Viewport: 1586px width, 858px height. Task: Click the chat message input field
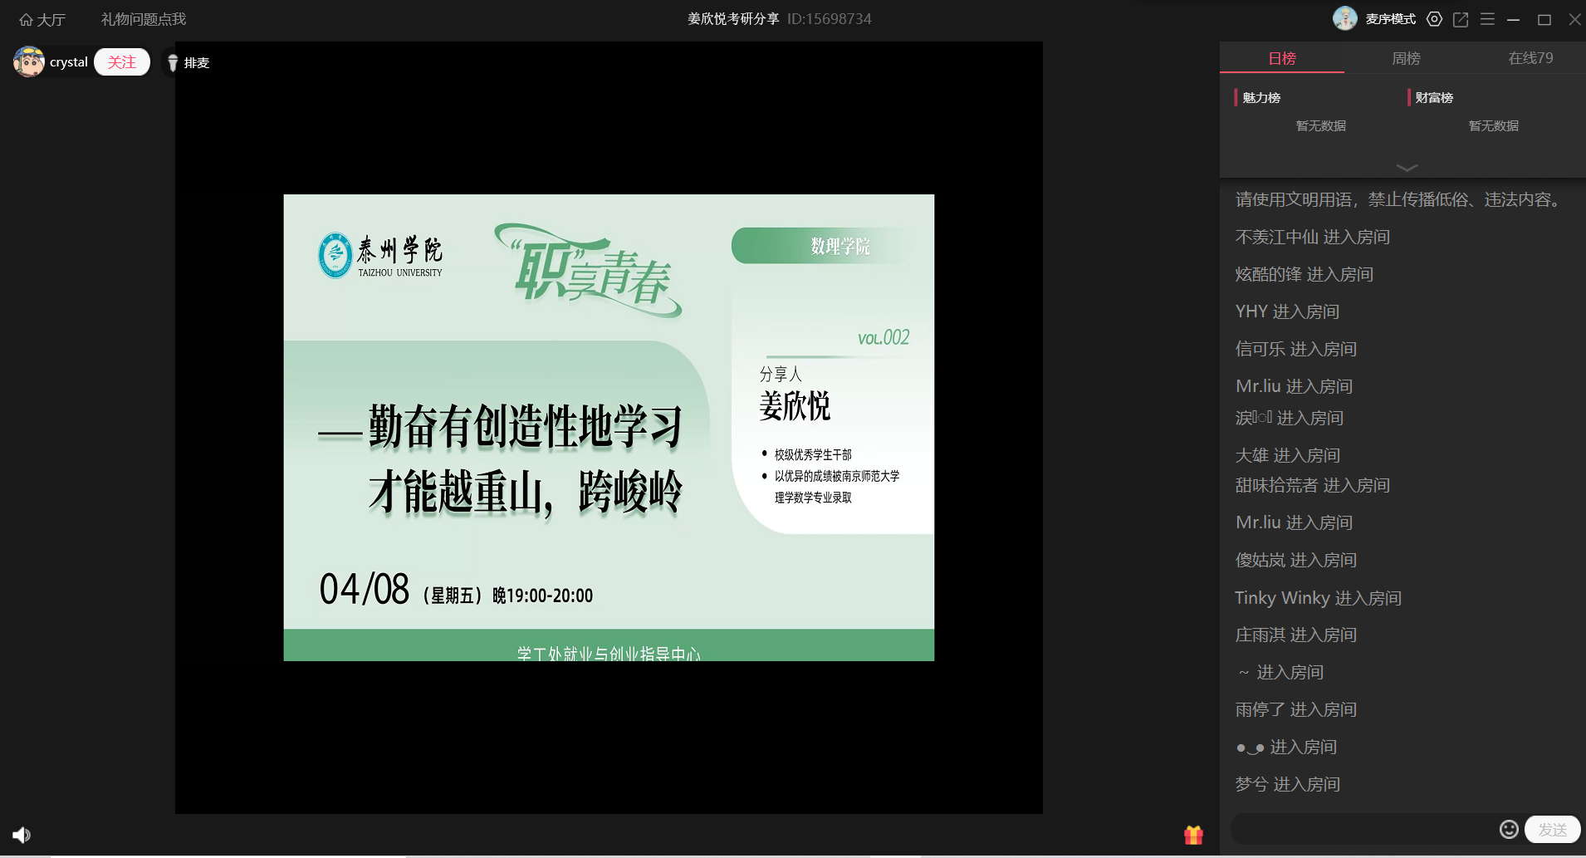[1362, 829]
